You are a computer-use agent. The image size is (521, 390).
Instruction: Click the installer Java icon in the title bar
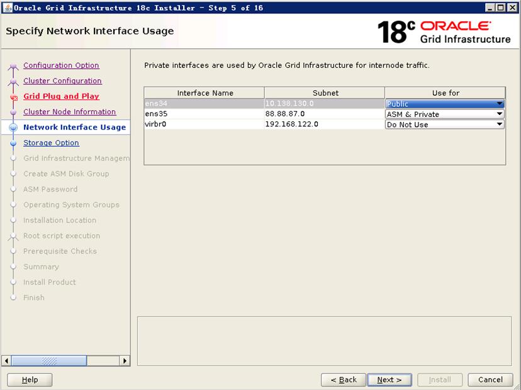tap(8, 8)
